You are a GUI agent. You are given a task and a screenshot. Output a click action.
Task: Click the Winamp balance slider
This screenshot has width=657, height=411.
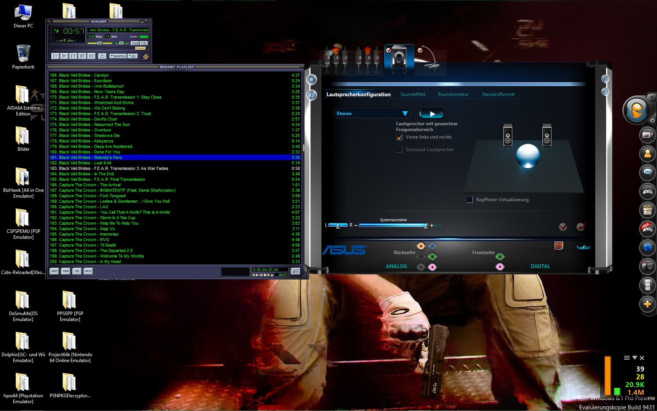coord(122,43)
